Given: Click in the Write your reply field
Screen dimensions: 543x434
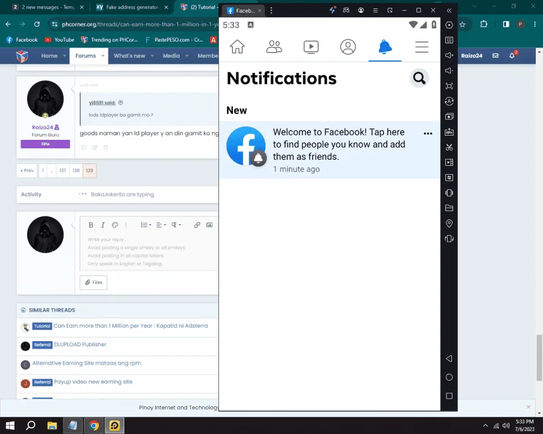Looking at the screenshot, I should point(149,251).
